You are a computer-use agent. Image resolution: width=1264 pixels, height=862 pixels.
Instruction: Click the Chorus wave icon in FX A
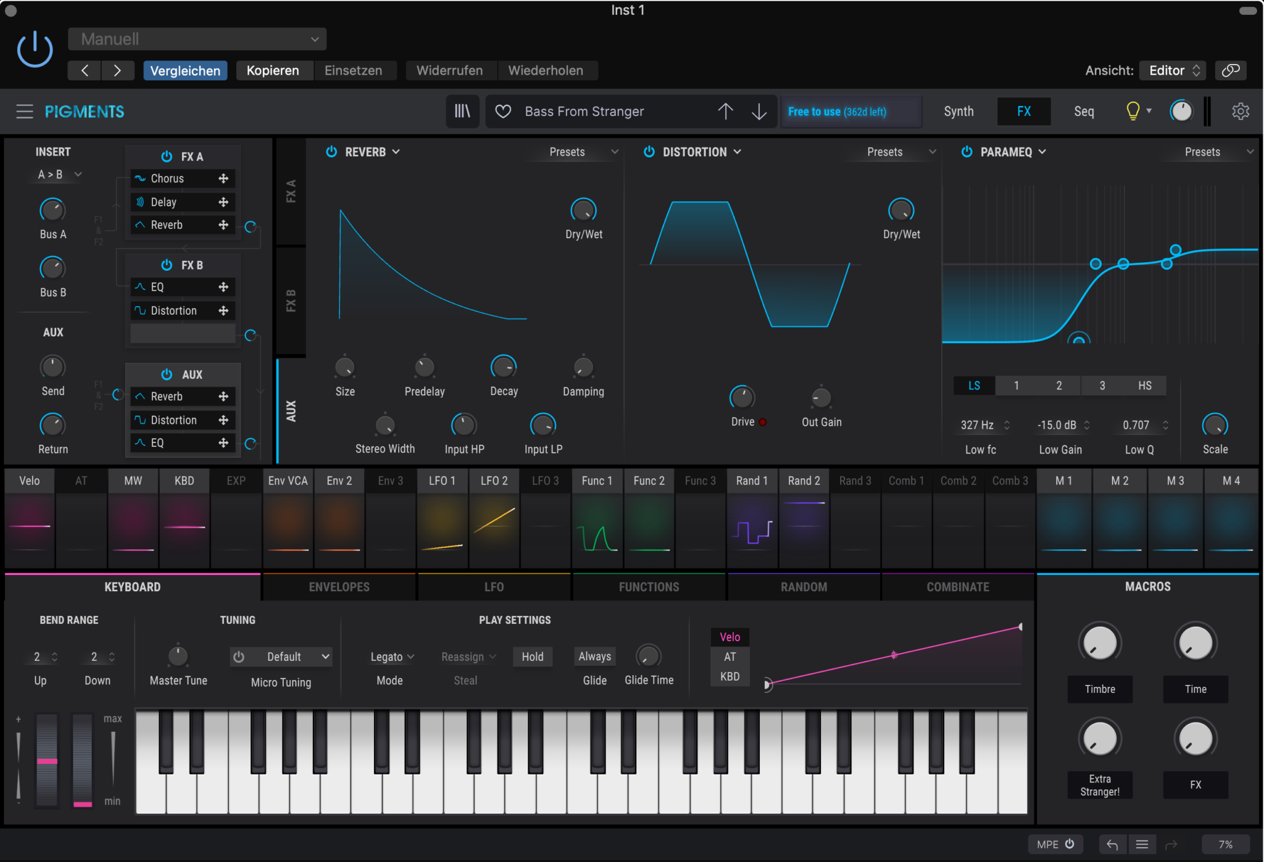click(x=140, y=178)
